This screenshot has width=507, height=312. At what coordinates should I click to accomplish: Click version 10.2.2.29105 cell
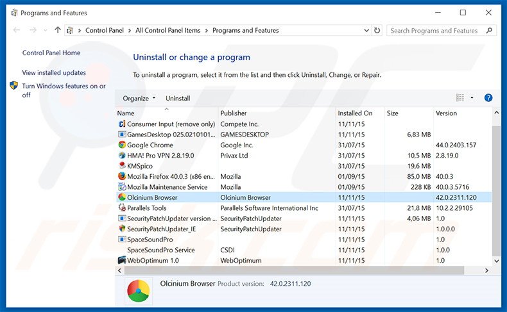point(454,208)
